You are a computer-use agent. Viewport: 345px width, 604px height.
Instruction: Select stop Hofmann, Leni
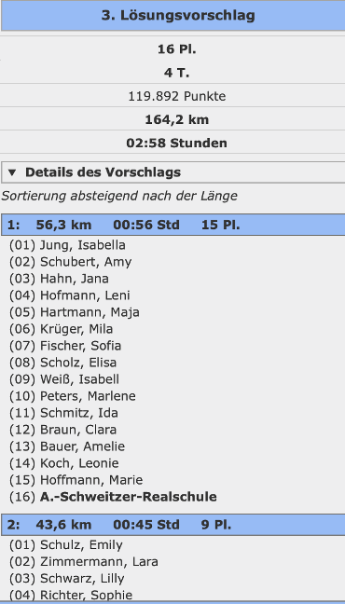(x=69, y=295)
